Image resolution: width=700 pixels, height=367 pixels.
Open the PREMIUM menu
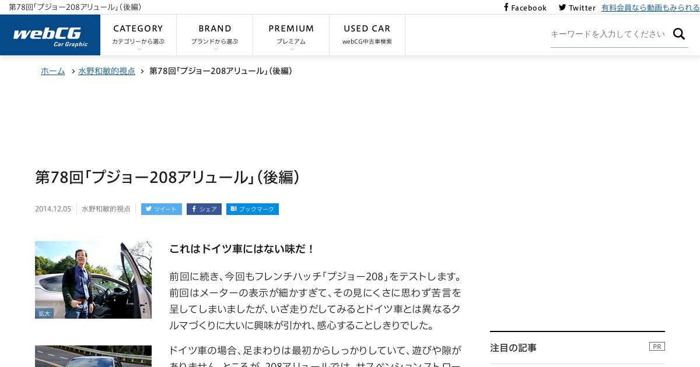[291, 35]
